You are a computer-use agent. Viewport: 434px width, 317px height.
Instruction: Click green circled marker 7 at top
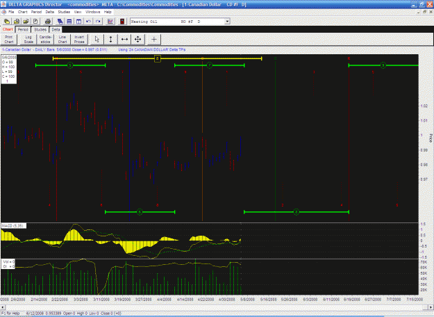pyautogui.click(x=210, y=65)
